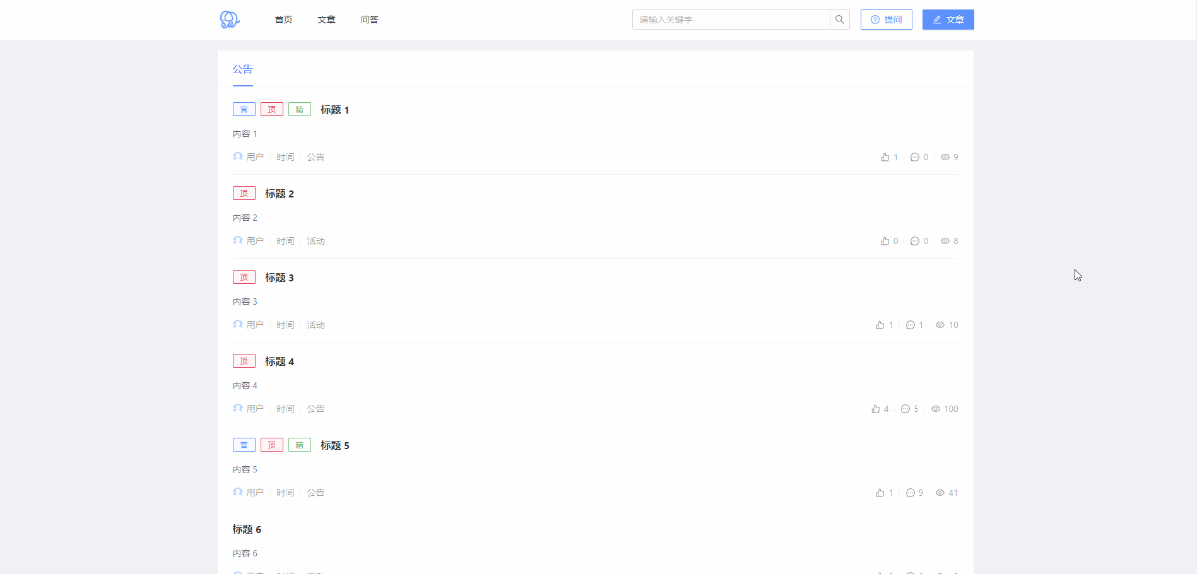Click the view eye icon on 标题 4
Screen dimensions: 1197x574
[x=936, y=409]
